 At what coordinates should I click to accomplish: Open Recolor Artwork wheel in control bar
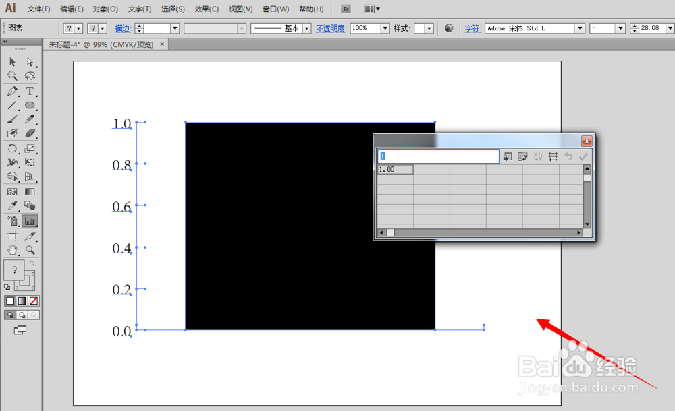pyautogui.click(x=449, y=28)
